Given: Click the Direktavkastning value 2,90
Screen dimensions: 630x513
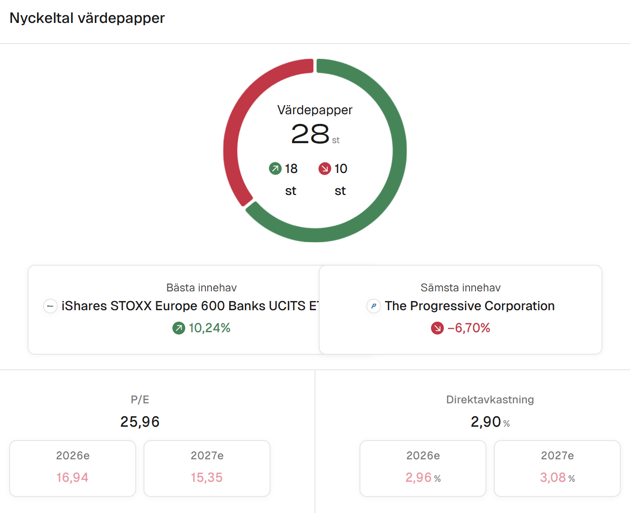Looking at the screenshot, I should 486,422.
